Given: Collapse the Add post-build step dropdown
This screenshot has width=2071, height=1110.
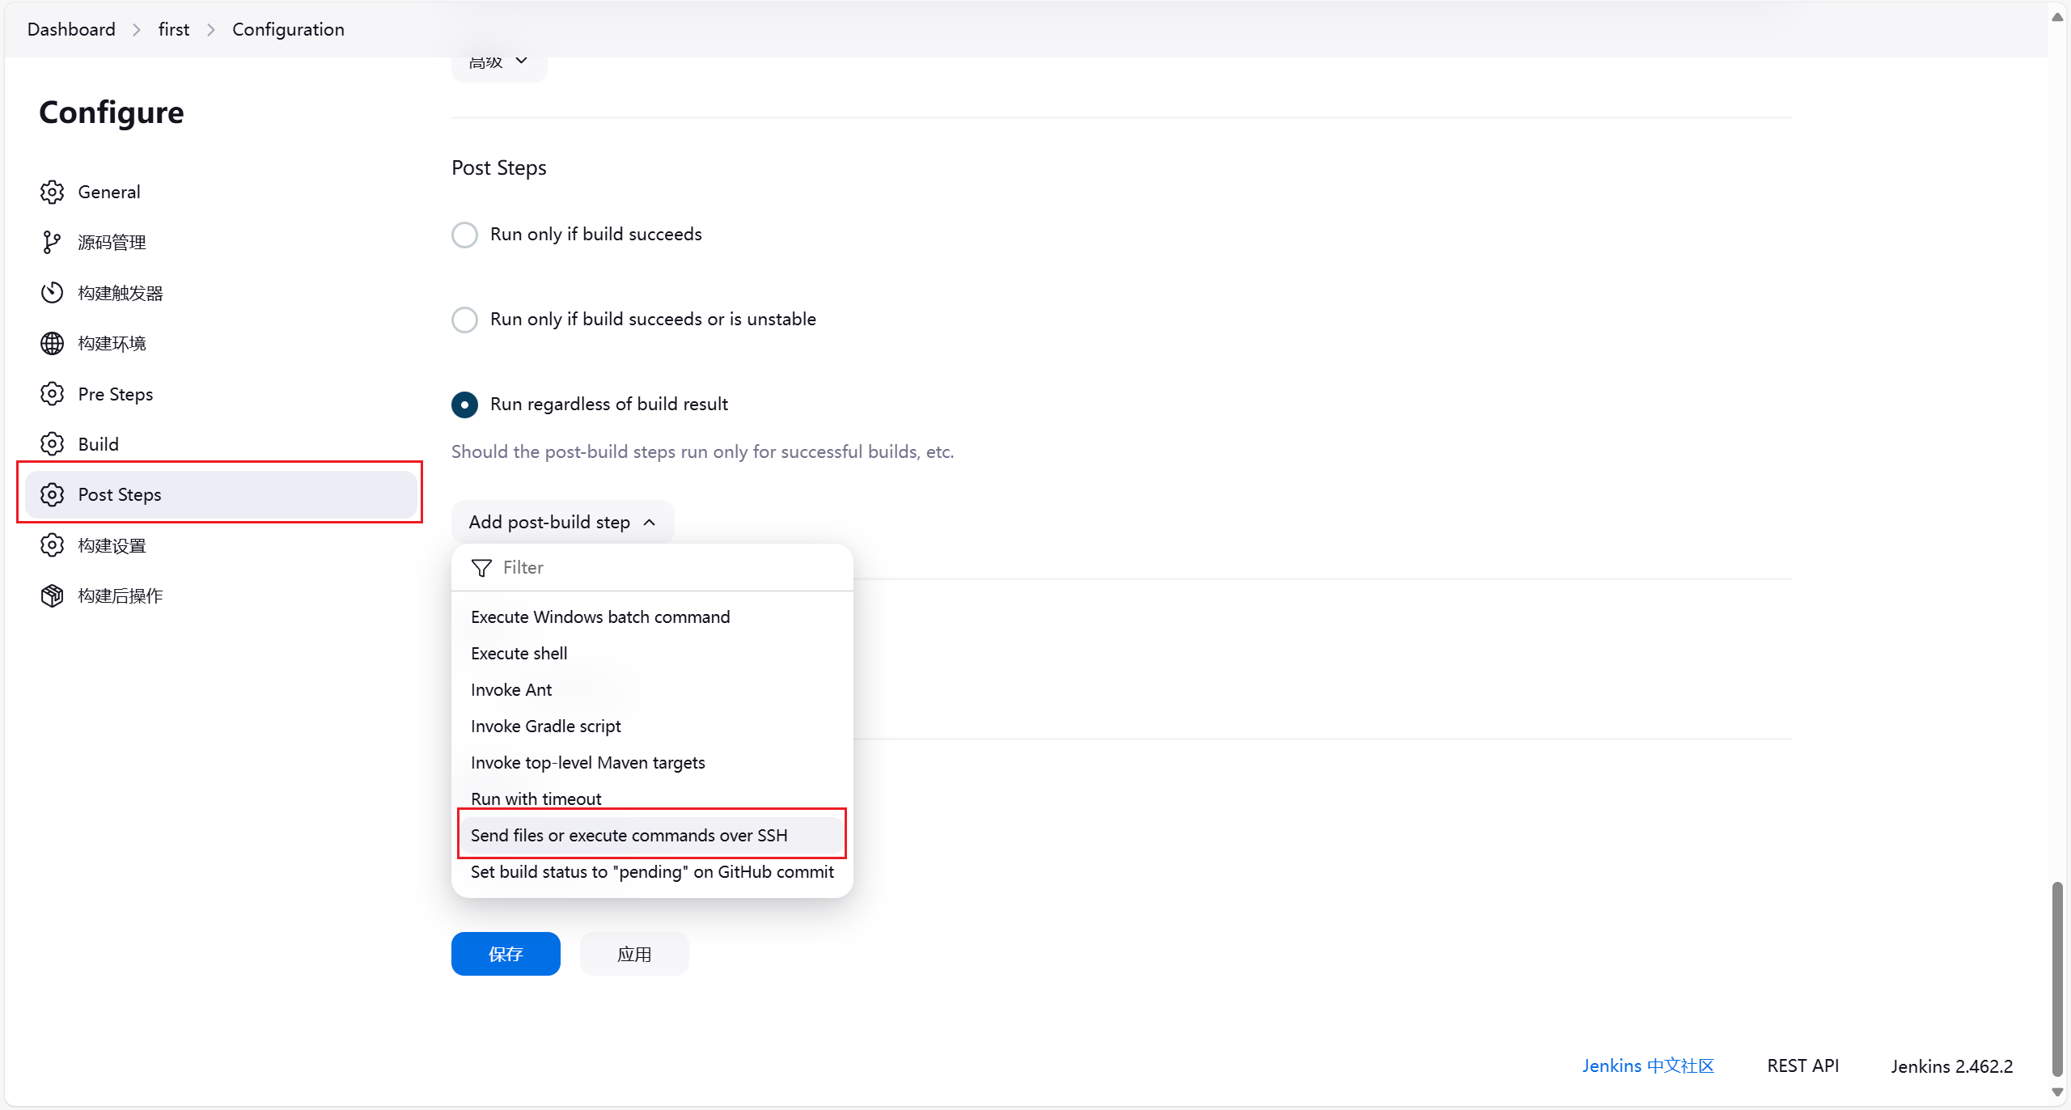Looking at the screenshot, I should pos(561,523).
